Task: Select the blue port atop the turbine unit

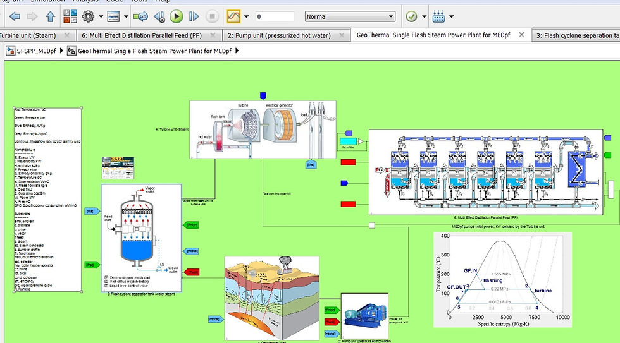Action: coord(263,96)
